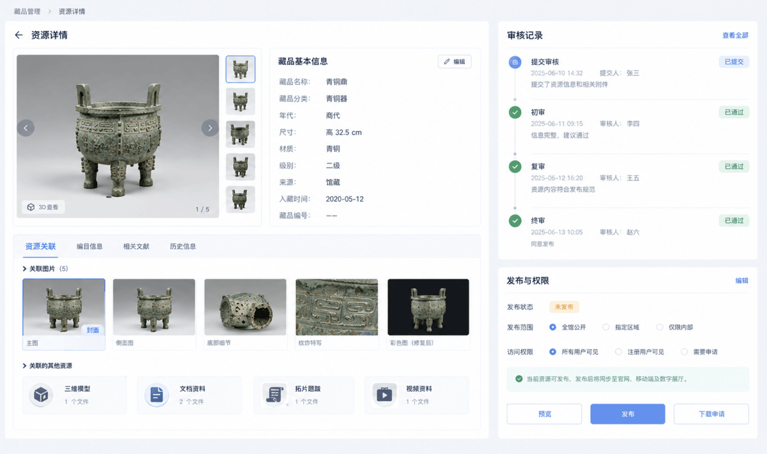This screenshot has width=767, height=454.
Task: Open the 侧面图 related image
Action: coord(154,314)
